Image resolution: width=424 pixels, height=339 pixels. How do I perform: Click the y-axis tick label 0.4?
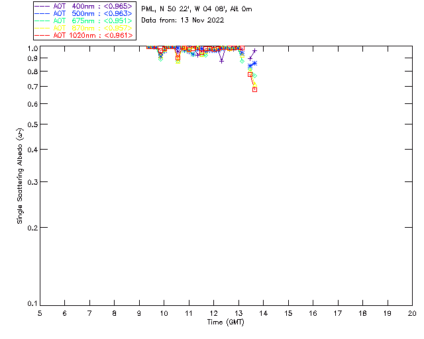(32, 150)
